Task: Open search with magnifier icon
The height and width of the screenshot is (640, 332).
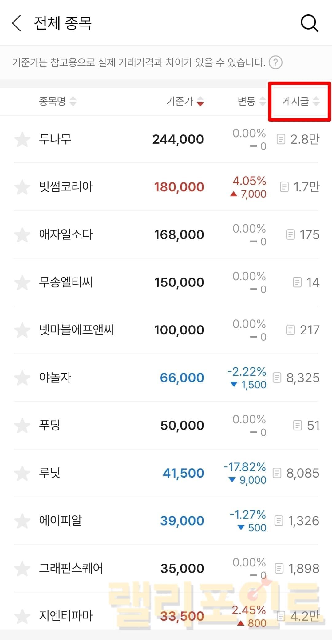Action: 309,23
